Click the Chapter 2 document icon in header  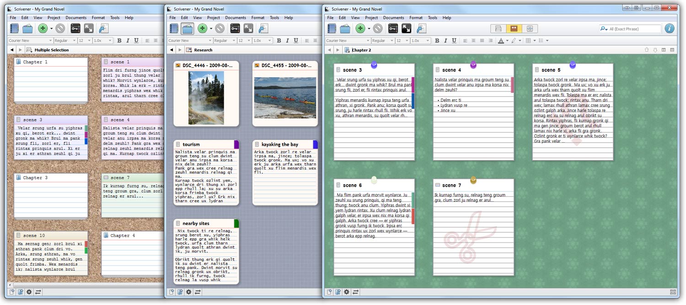347,50
